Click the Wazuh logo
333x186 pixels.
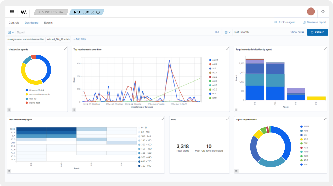tap(23, 12)
